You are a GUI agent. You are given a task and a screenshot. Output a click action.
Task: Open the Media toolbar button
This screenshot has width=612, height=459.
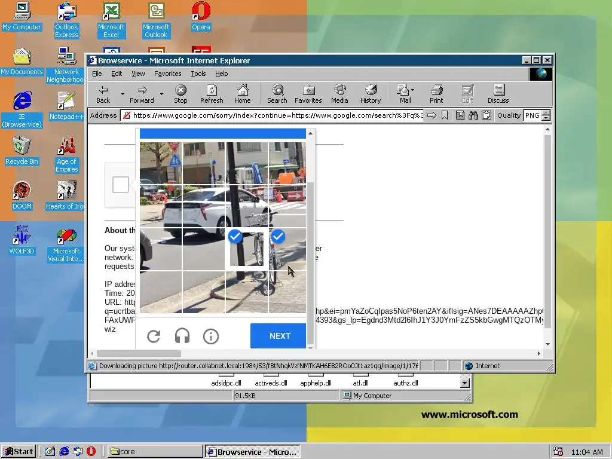[339, 94]
